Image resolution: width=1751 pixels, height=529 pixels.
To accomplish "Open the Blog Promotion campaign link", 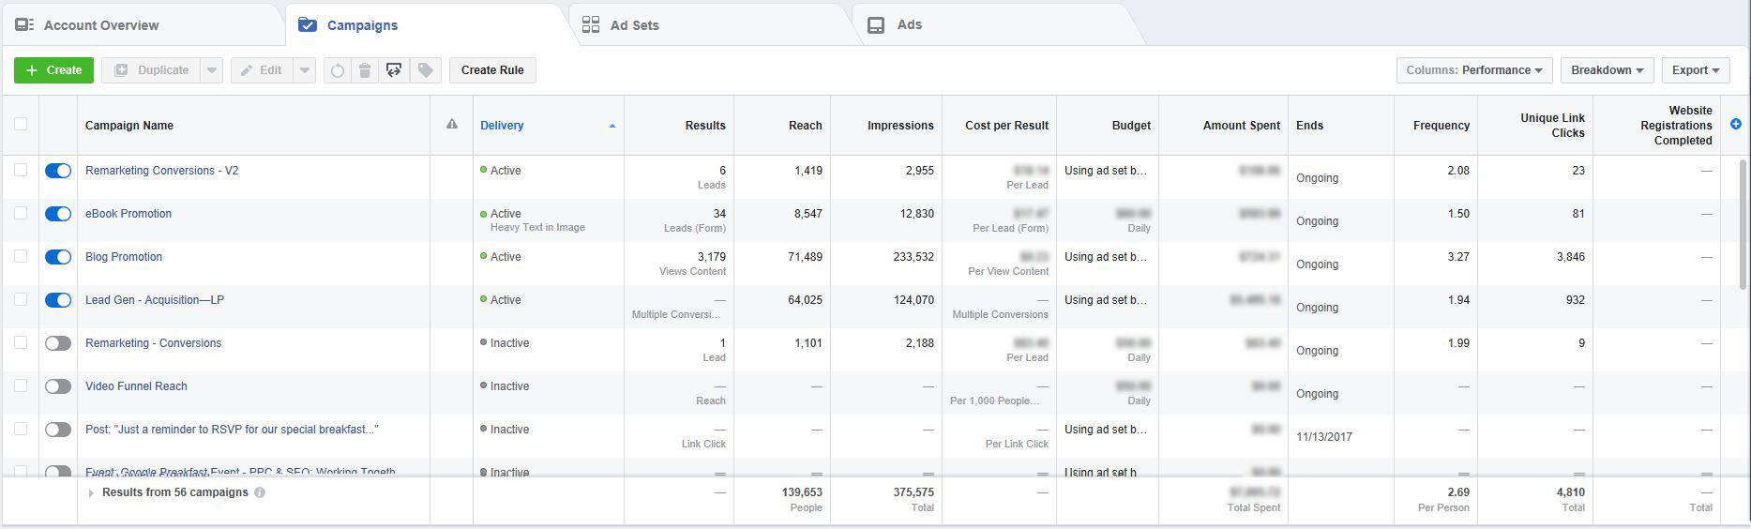I will click(124, 257).
